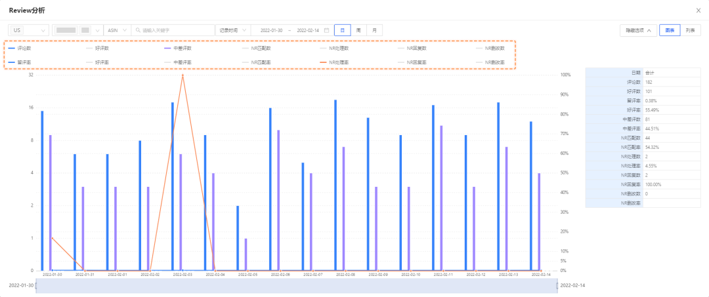Screen dimensions: 709x297
Task: Click the calendar icon in date range
Action: click(x=326, y=30)
